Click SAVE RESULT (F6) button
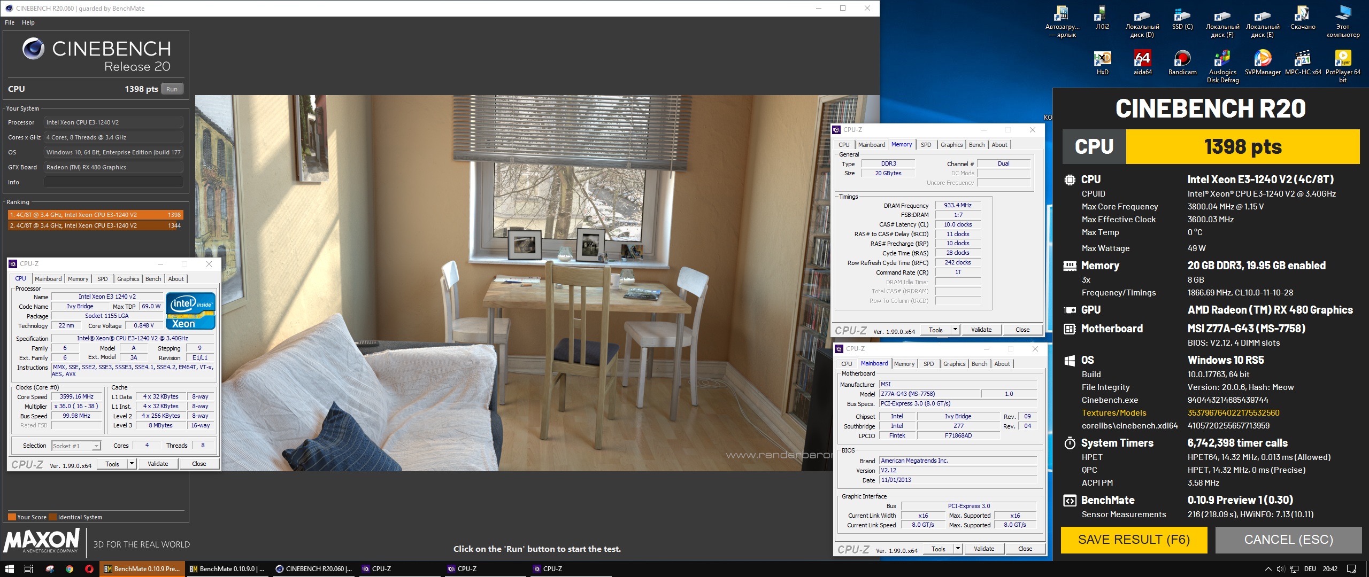The image size is (1369, 577). coord(1134,540)
